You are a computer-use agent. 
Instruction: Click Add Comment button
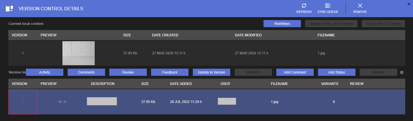[295, 72]
